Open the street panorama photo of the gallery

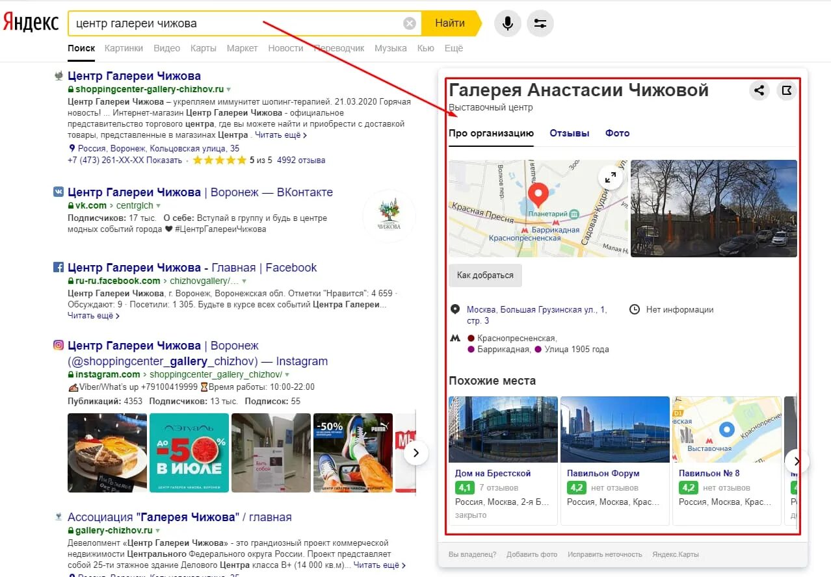tap(714, 209)
